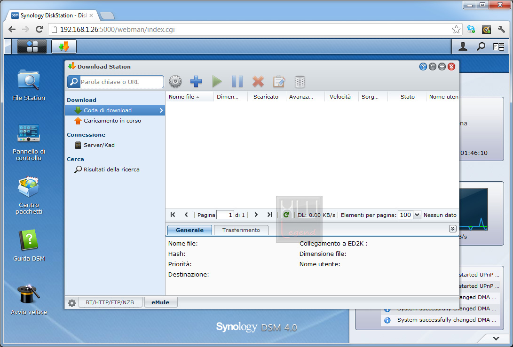Image resolution: width=513 pixels, height=347 pixels.
Task: Sort by Nome file column header
Action: (190, 97)
